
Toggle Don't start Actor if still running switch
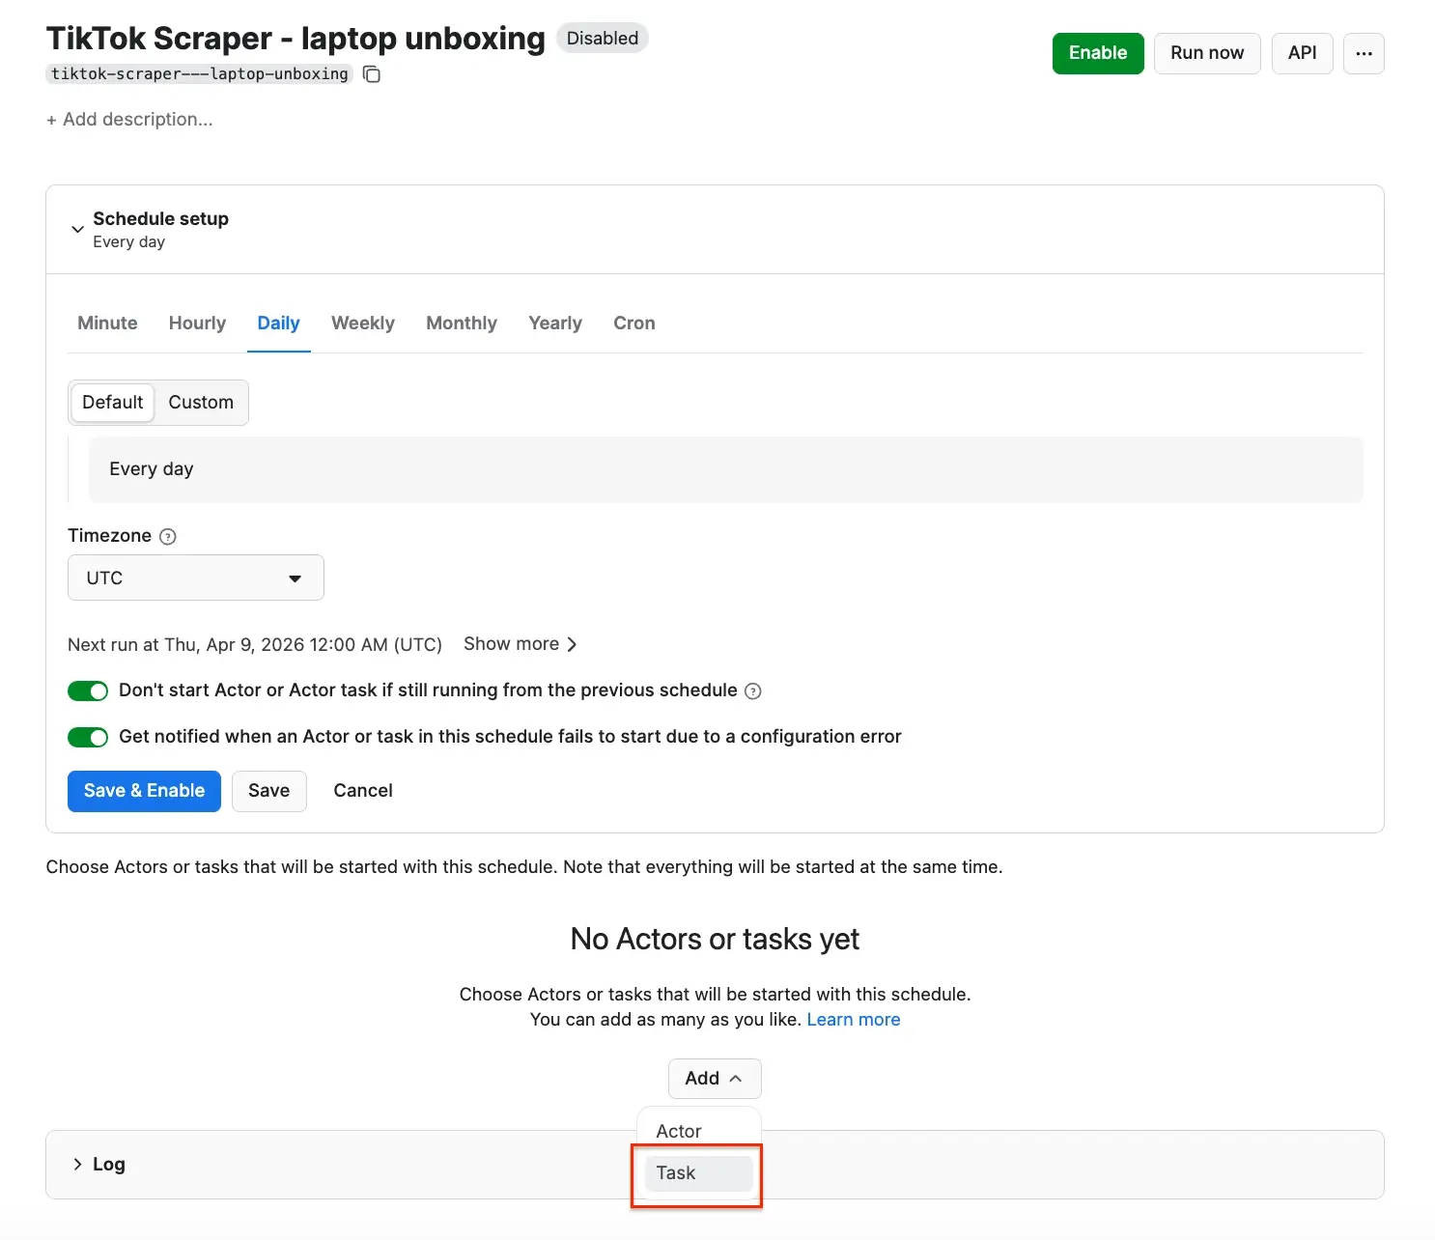pyautogui.click(x=88, y=690)
